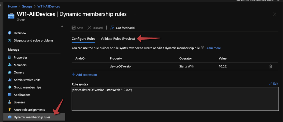Image resolution: width=283 pixels, height=122 pixels.
Task: Go to Azure role assignments
Action: 29,110
